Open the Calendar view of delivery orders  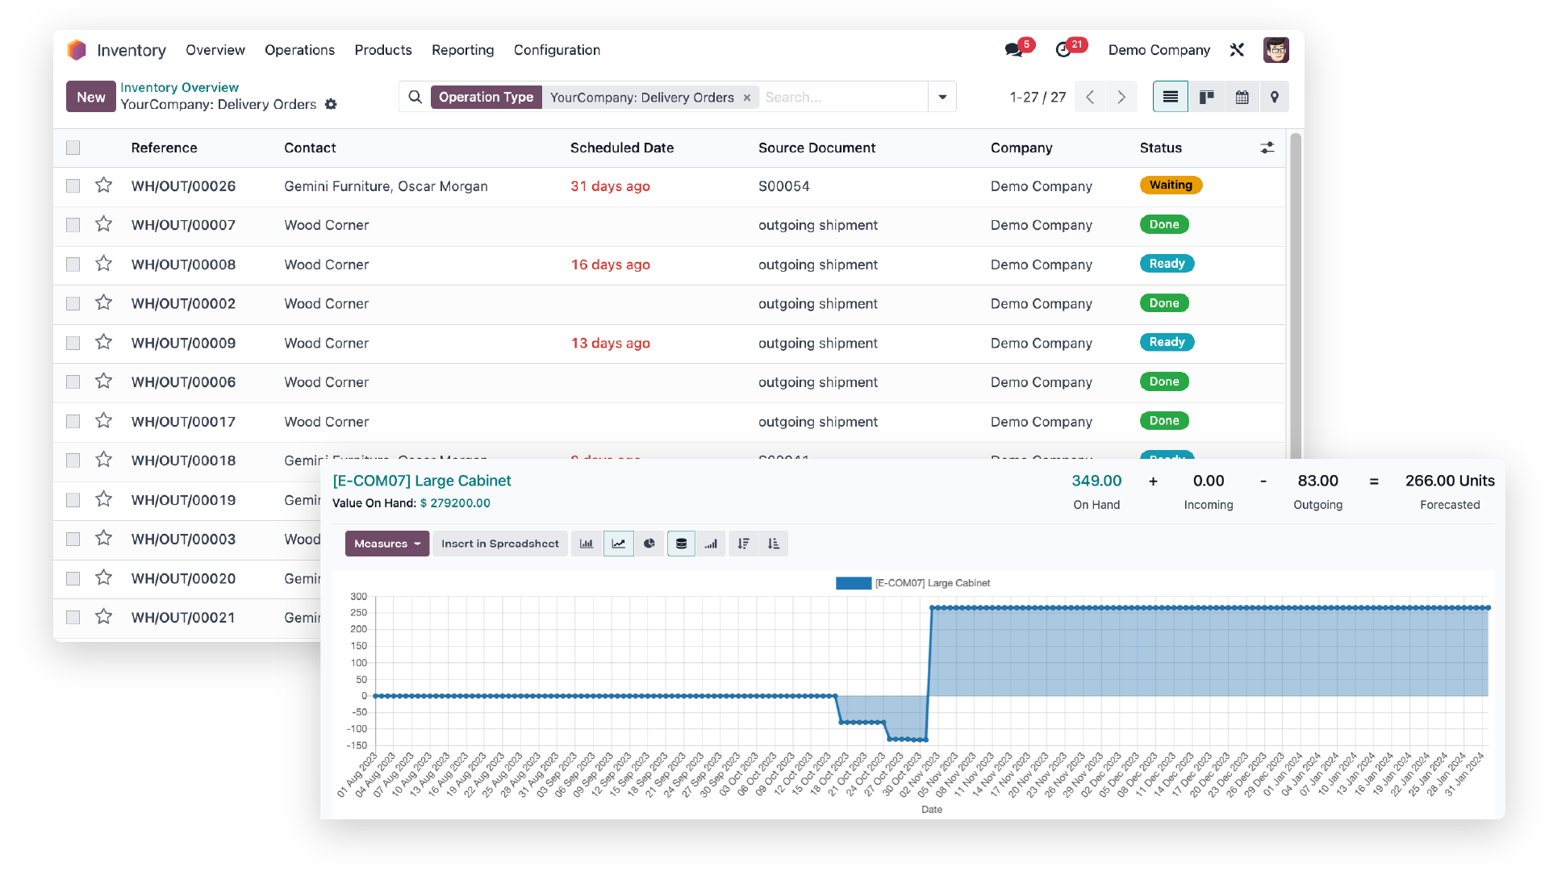1242,96
